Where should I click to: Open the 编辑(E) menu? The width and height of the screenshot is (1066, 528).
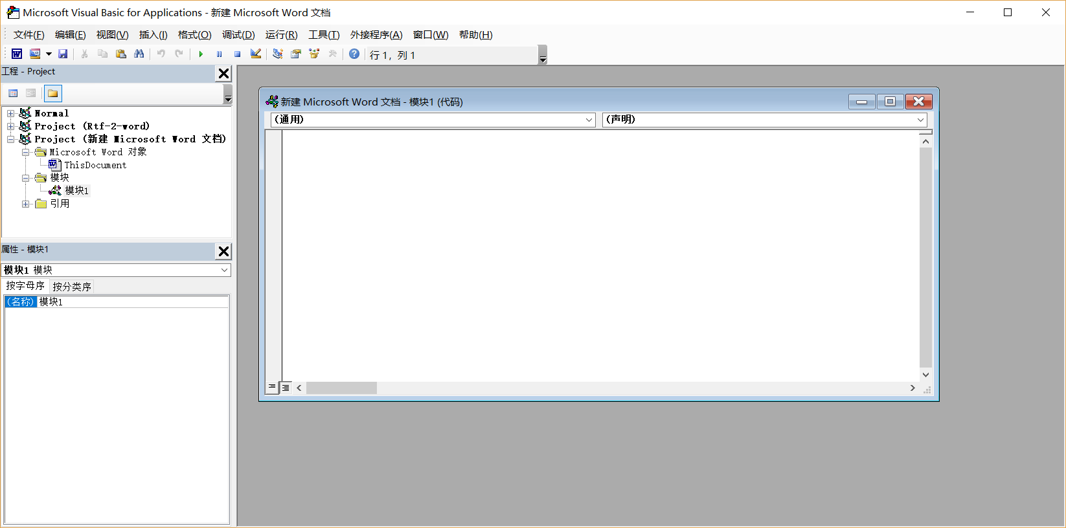70,35
